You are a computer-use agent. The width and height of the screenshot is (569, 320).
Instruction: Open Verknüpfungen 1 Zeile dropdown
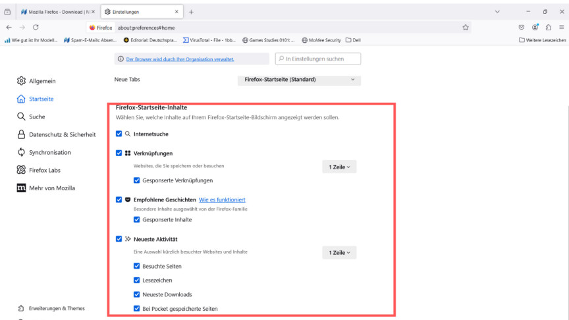click(339, 167)
